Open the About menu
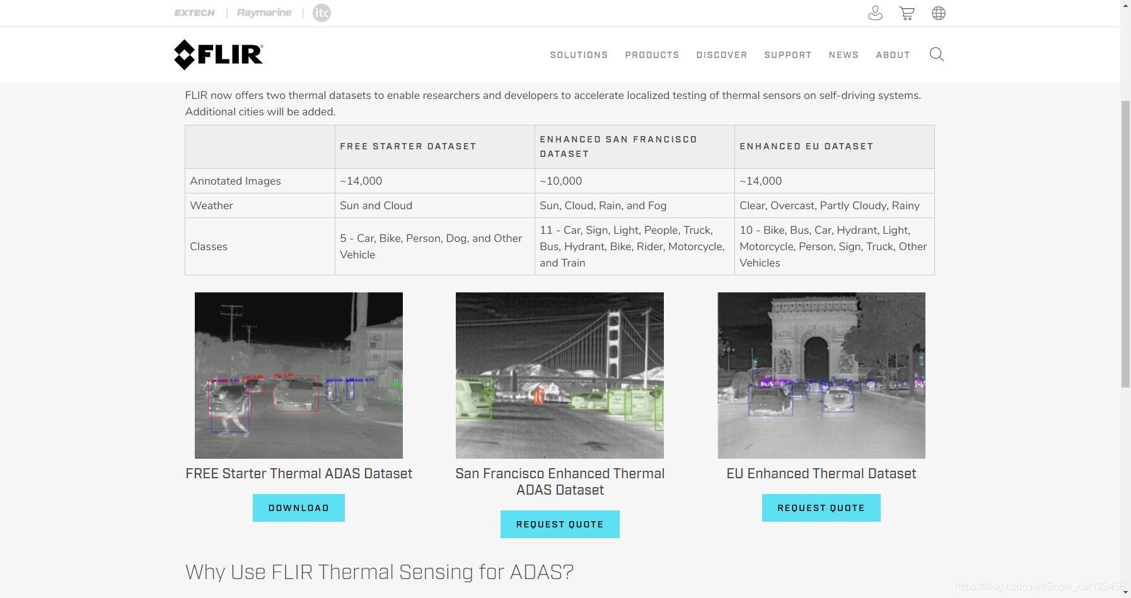Image resolution: width=1131 pixels, height=598 pixels. pyautogui.click(x=893, y=55)
